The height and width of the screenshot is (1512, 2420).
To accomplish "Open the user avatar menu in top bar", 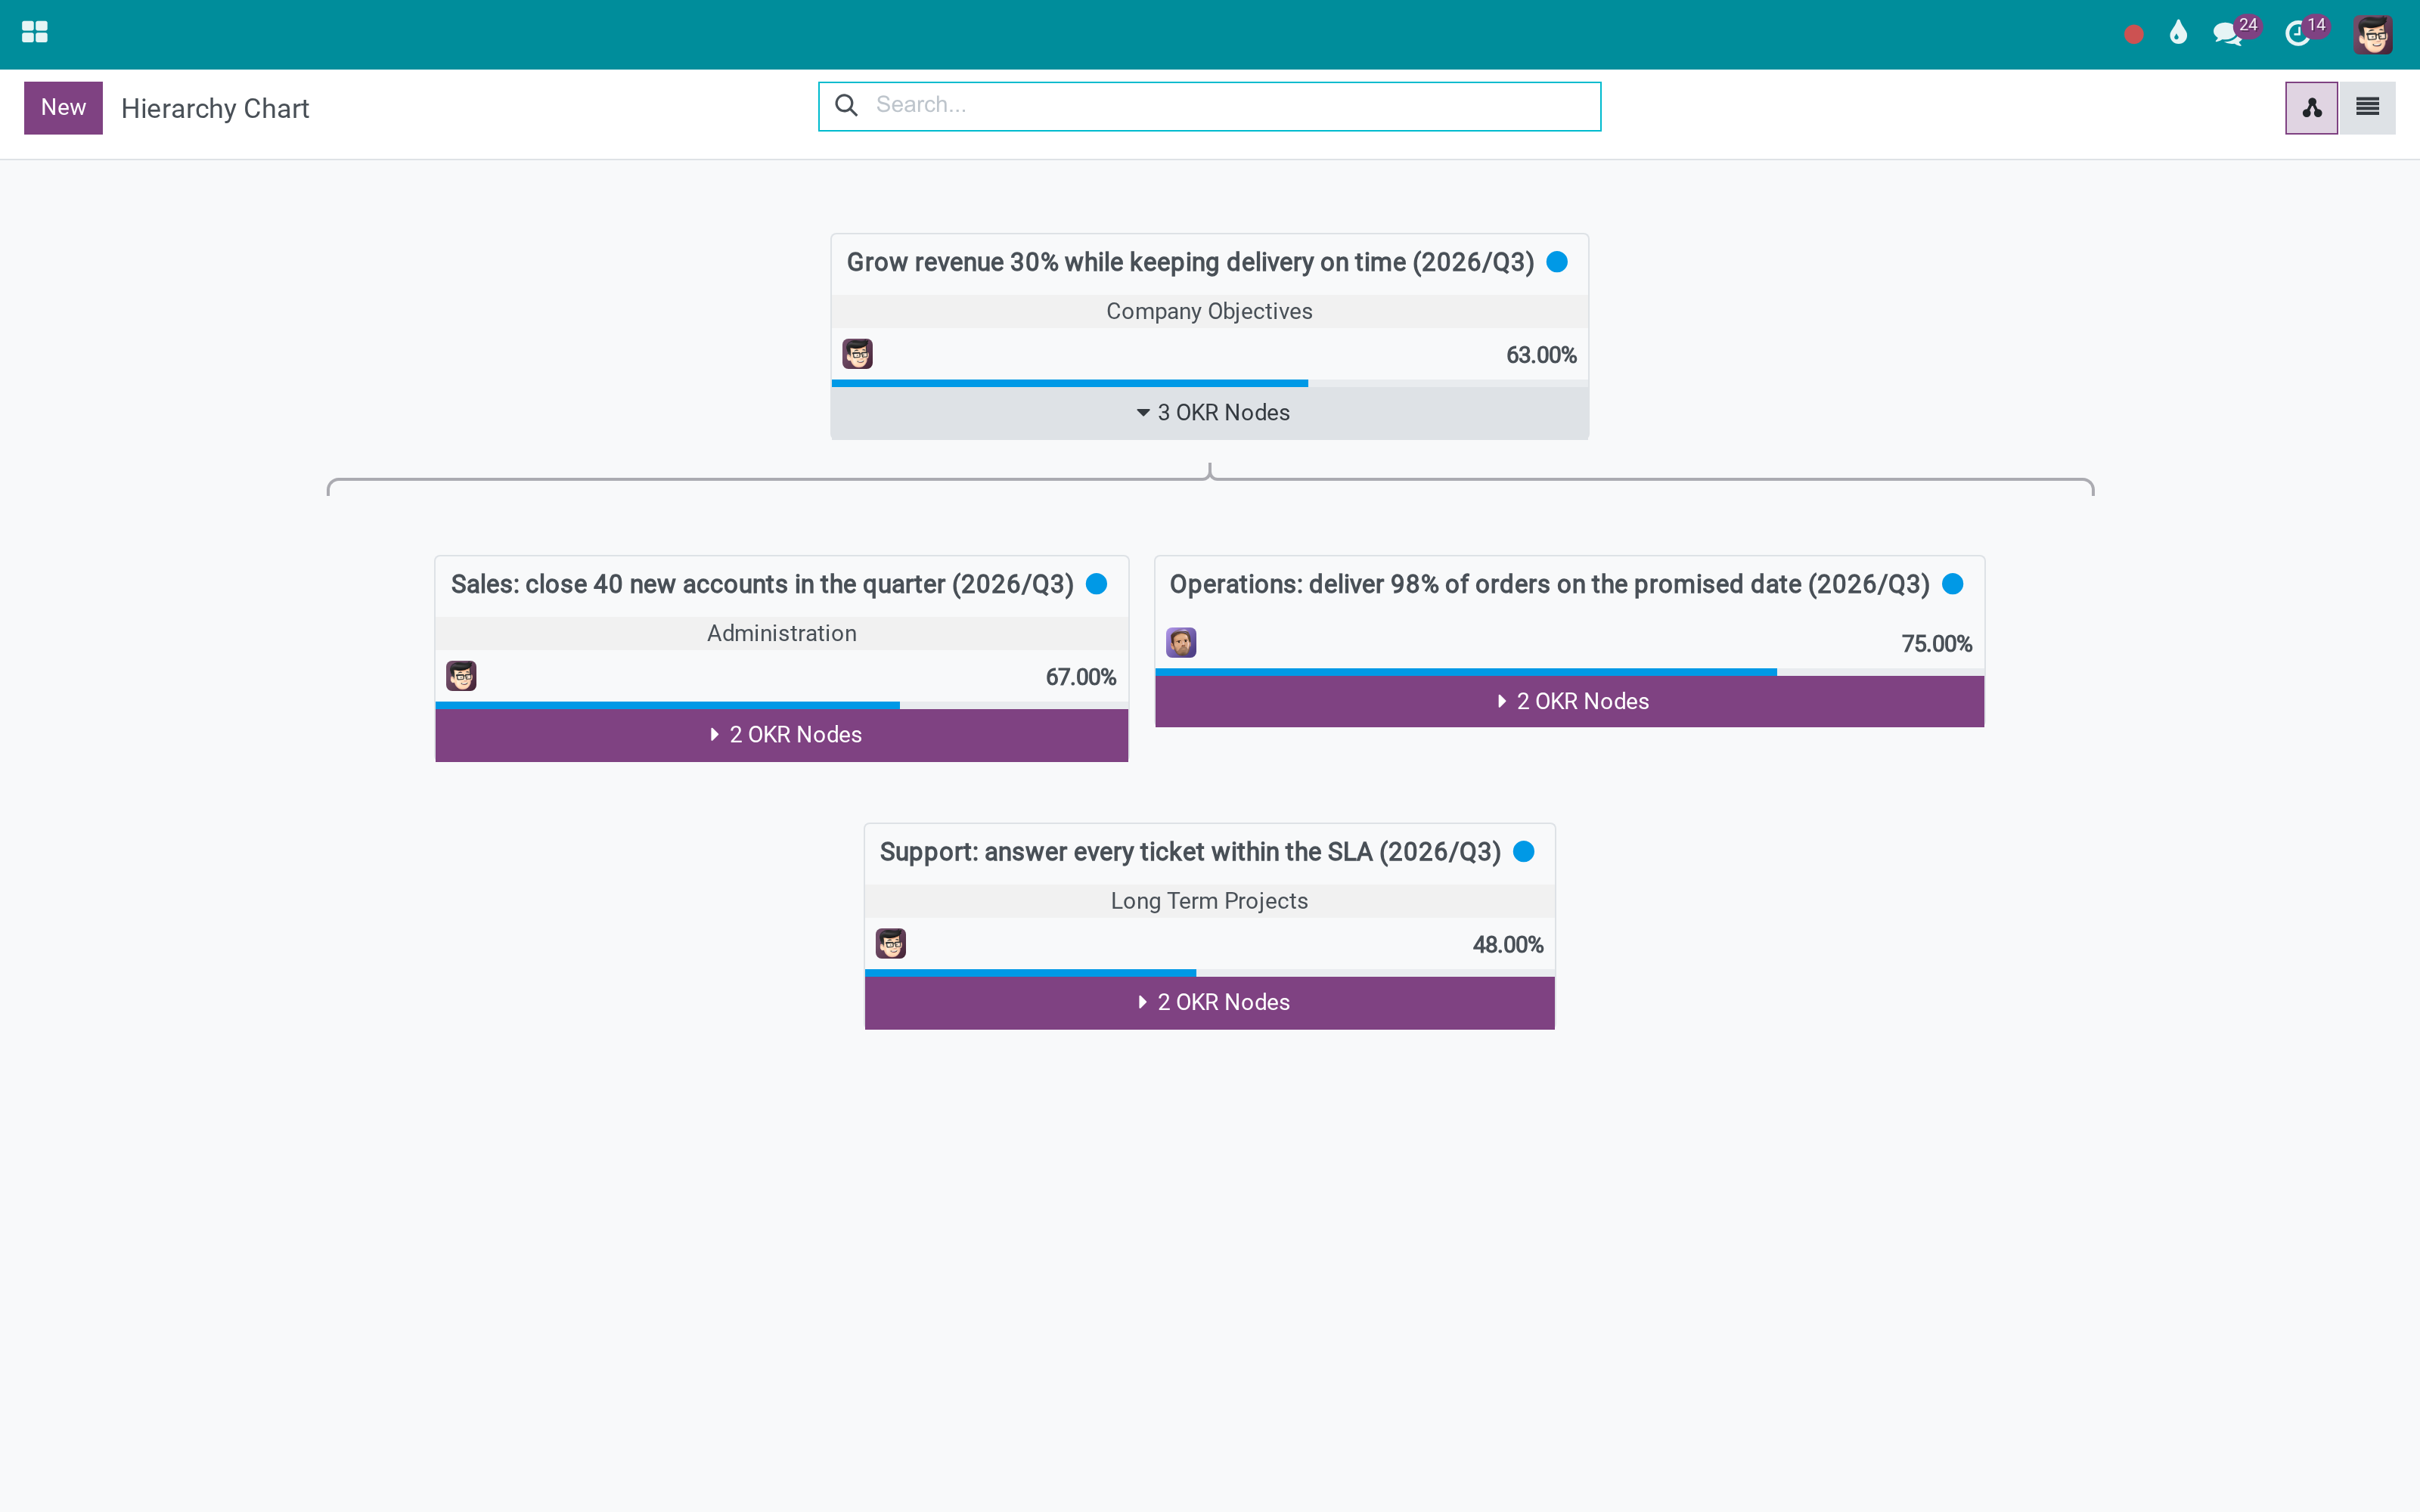I will coord(2372,35).
